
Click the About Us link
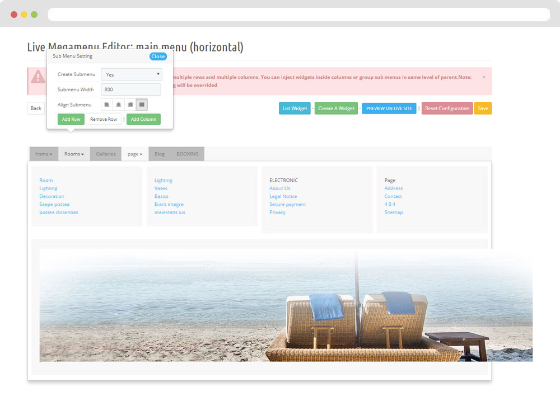pos(279,188)
